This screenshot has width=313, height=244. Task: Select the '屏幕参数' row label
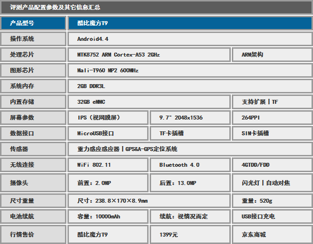[x=33, y=118]
